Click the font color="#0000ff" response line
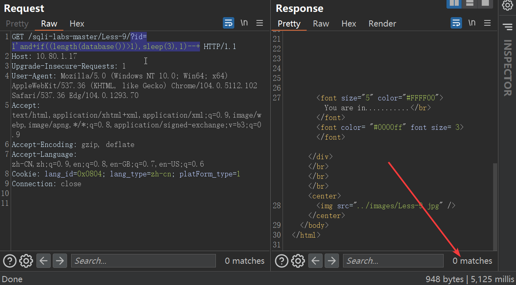516x285 pixels. (x=390, y=127)
